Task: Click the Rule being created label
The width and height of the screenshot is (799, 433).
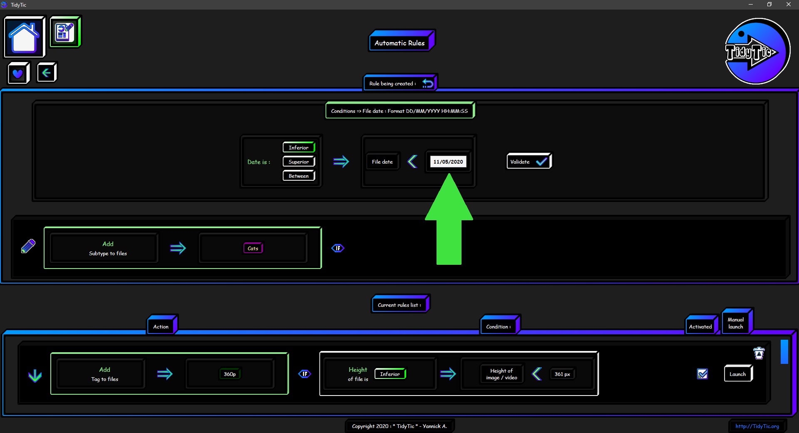Action: click(x=392, y=84)
